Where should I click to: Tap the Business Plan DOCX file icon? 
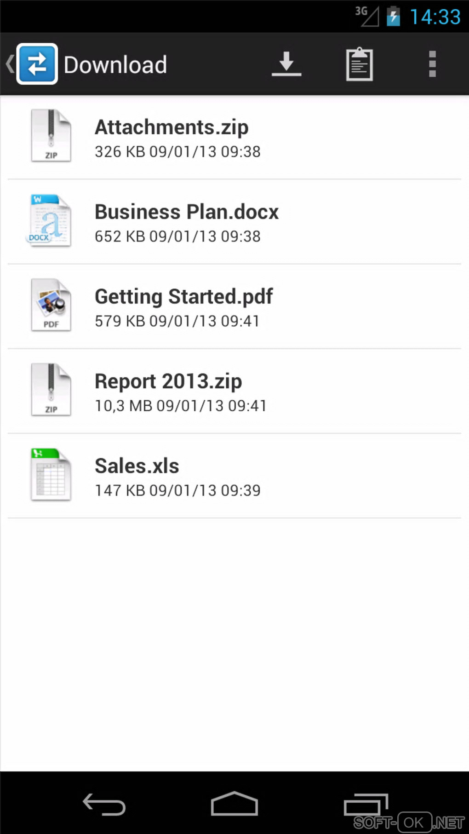click(50, 220)
